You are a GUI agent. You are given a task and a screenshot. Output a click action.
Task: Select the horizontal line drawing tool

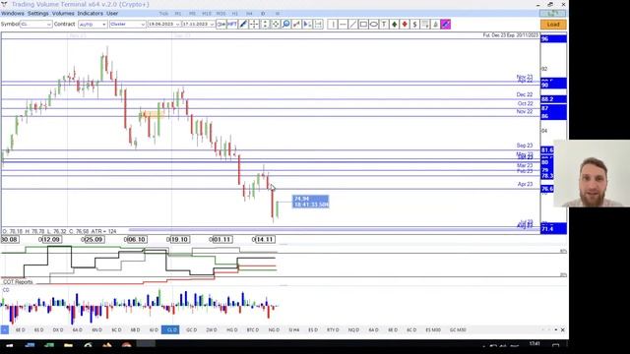pos(343,25)
